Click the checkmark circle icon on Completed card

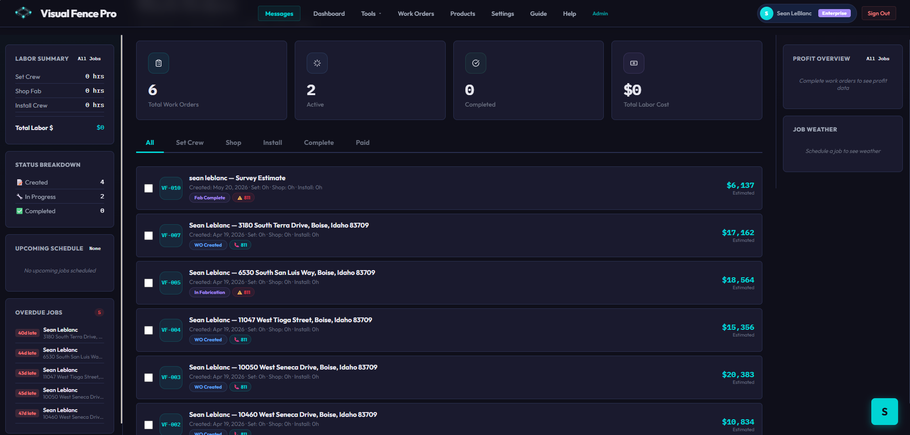point(476,63)
